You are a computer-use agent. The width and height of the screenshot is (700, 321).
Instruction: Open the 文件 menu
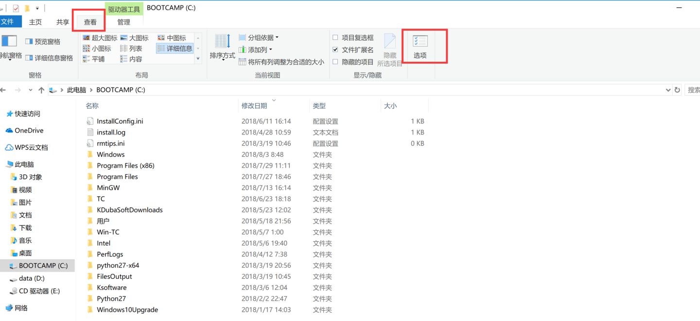coord(11,21)
